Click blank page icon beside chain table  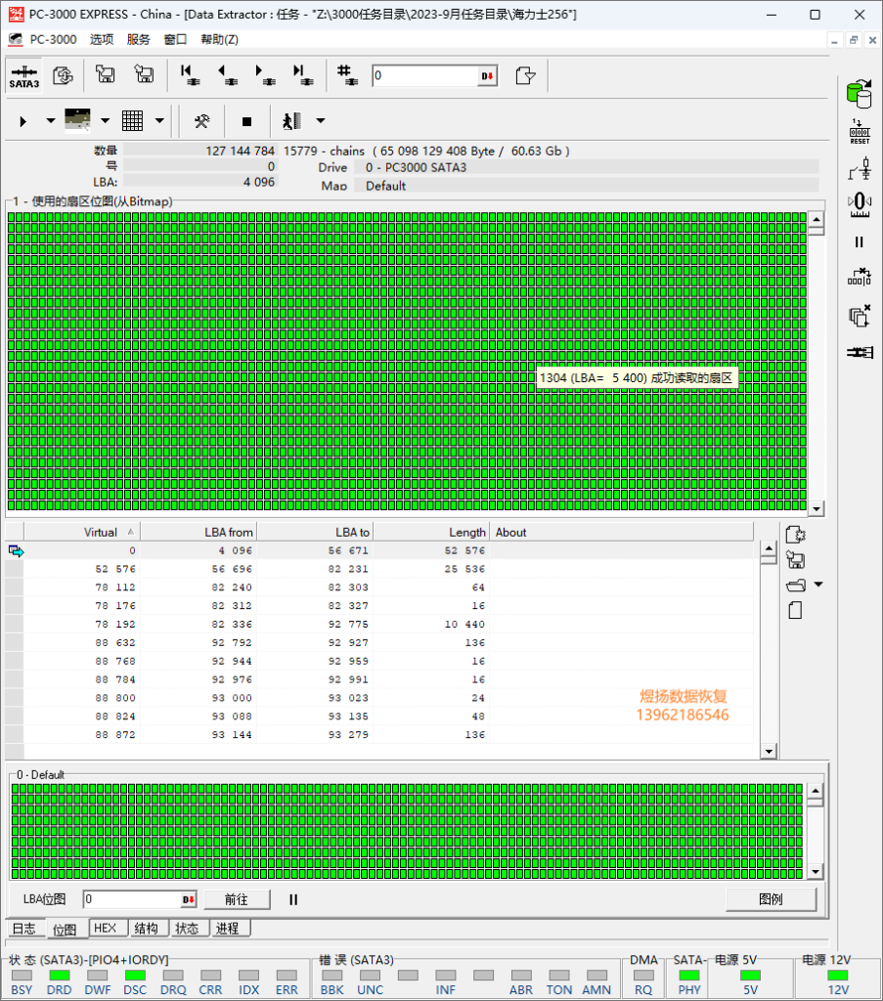[795, 611]
